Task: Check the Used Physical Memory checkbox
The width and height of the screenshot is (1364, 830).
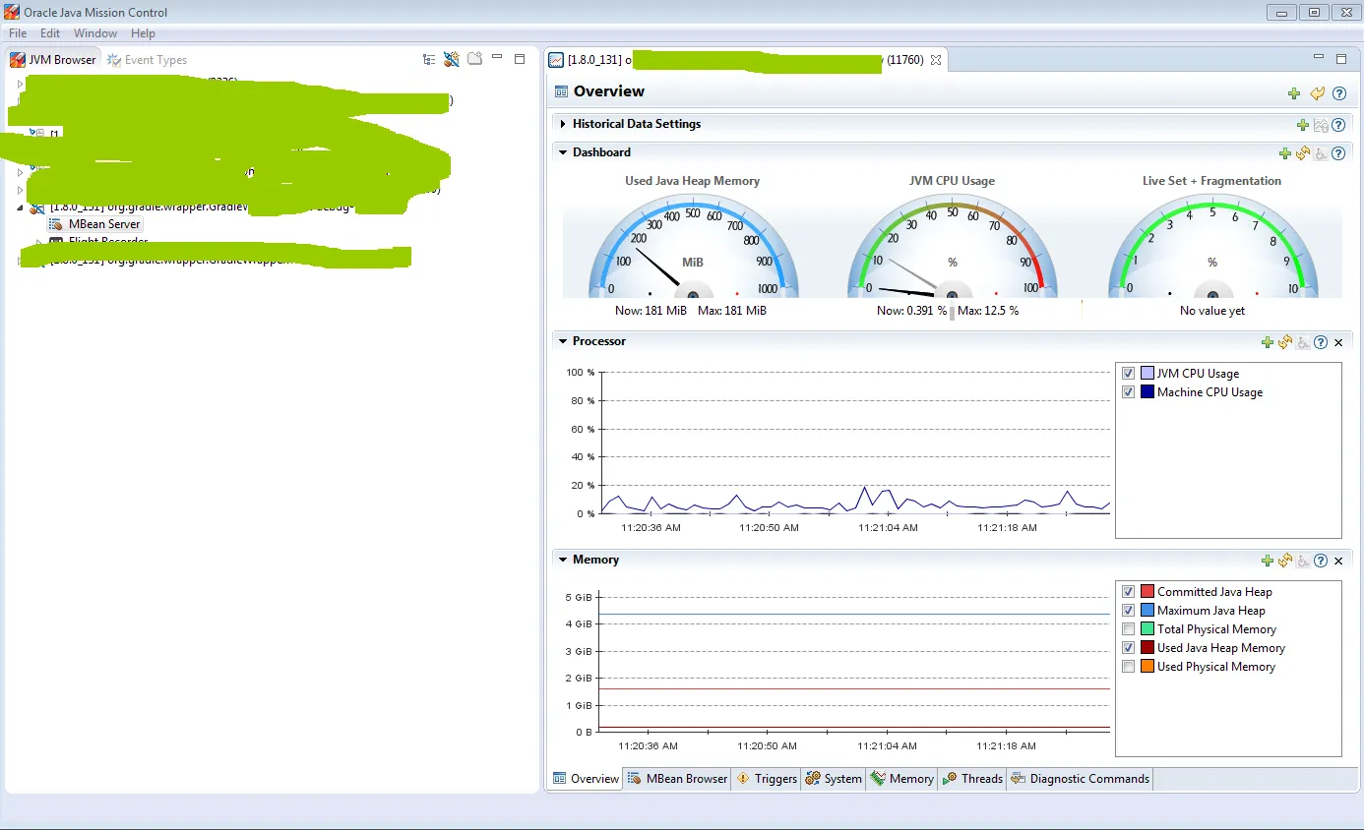Action: (1129, 667)
